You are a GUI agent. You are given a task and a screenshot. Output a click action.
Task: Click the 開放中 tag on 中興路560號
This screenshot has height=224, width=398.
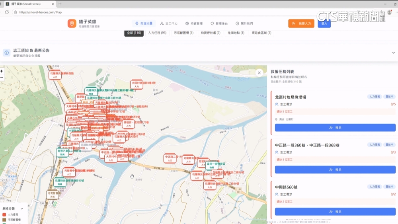pyautogui.click(x=389, y=187)
